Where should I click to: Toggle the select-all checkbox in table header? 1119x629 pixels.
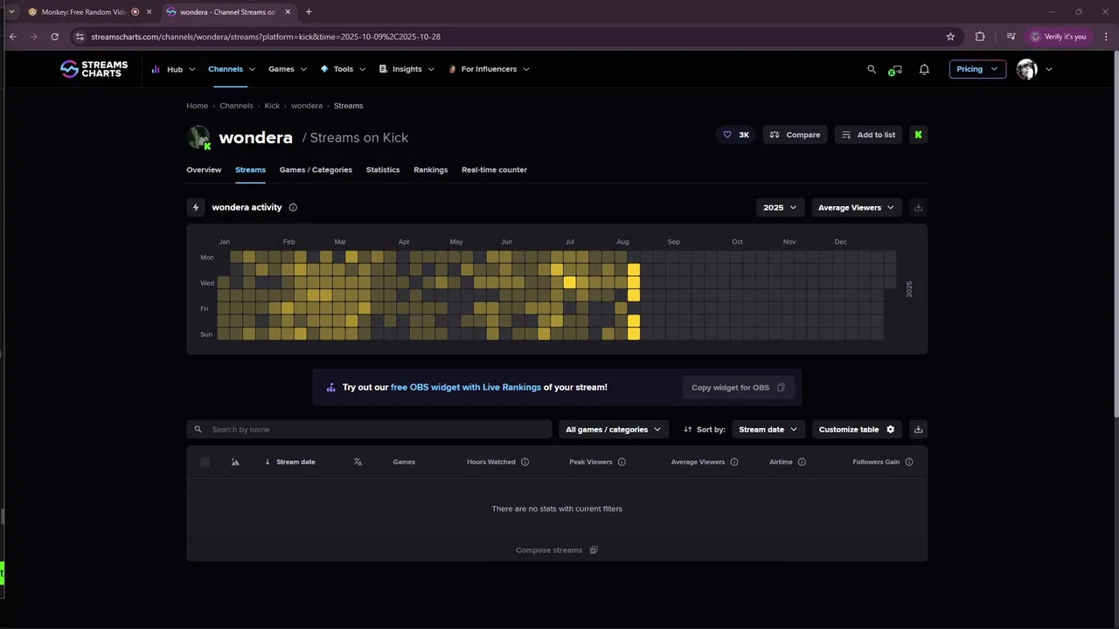coord(205,462)
